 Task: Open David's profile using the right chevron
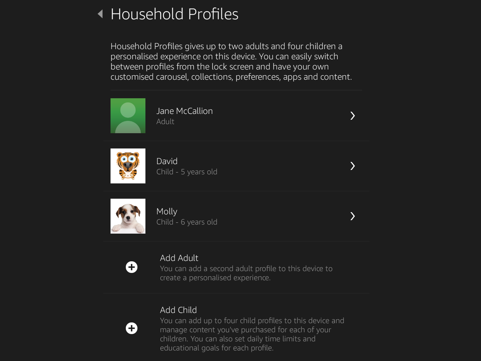pyautogui.click(x=352, y=166)
